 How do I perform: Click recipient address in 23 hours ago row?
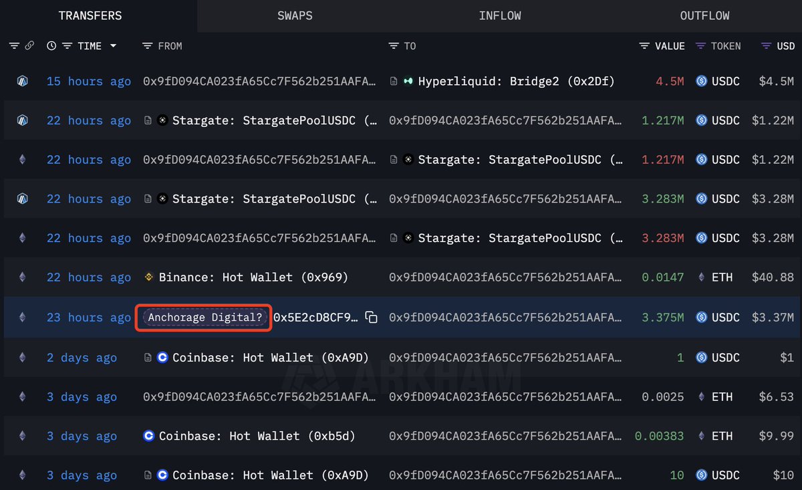(x=505, y=317)
